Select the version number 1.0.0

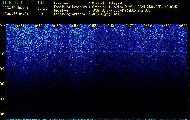coord(41,3)
